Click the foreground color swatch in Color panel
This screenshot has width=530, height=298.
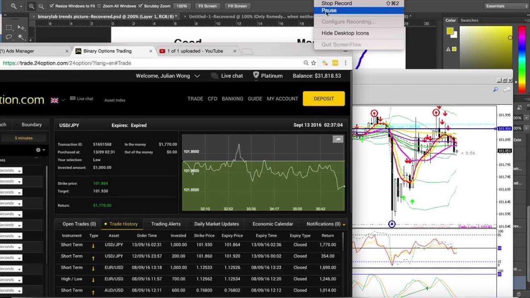tap(450, 31)
